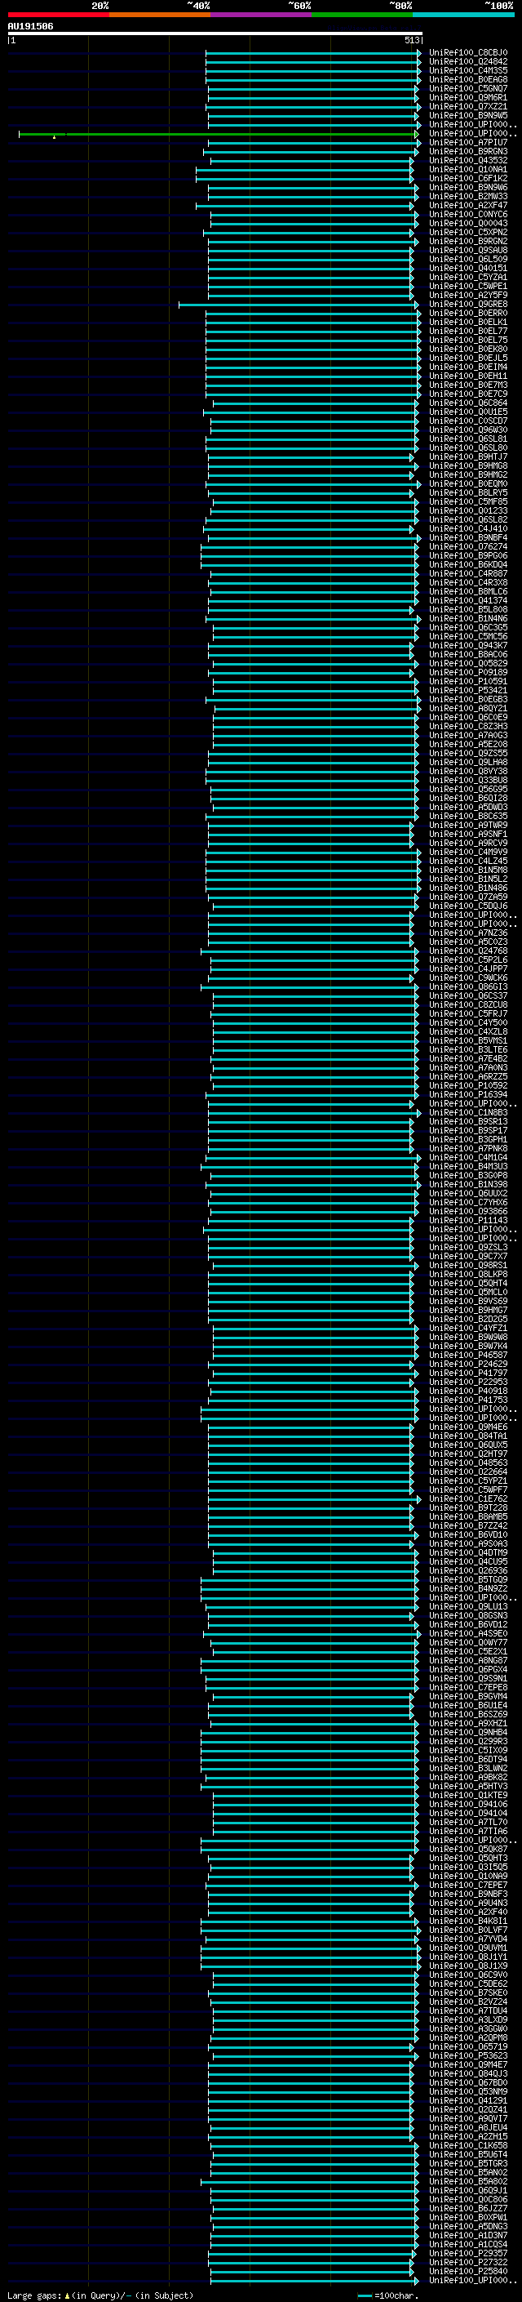Open the UniRef100_B2MW33 entry
522x2302 pixels.
467,197
